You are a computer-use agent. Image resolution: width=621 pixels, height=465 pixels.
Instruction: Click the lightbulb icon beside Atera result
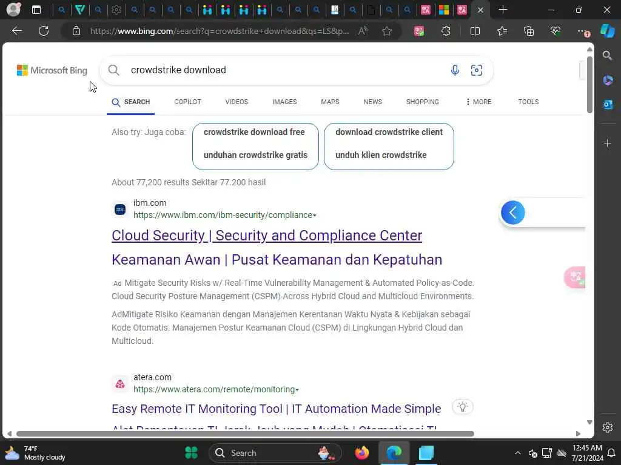coord(463,407)
